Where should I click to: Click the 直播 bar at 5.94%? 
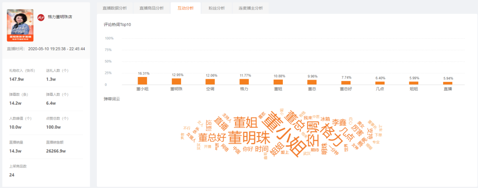pyautogui.click(x=447, y=83)
